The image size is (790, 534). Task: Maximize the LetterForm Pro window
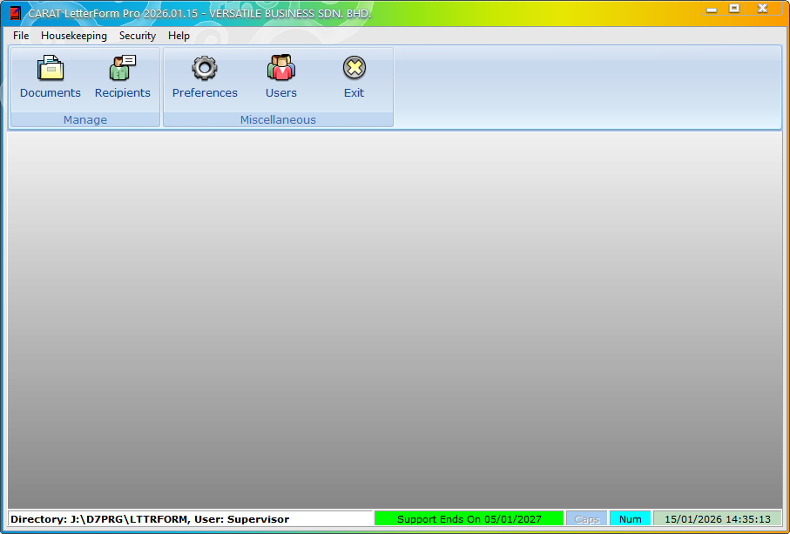pyautogui.click(x=734, y=9)
